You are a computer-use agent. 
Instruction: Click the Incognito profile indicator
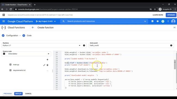(x=165, y=9)
